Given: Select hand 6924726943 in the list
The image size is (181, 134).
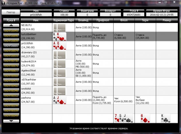Looking at the screenshot, I should pyautogui.click(x=11, y=31).
